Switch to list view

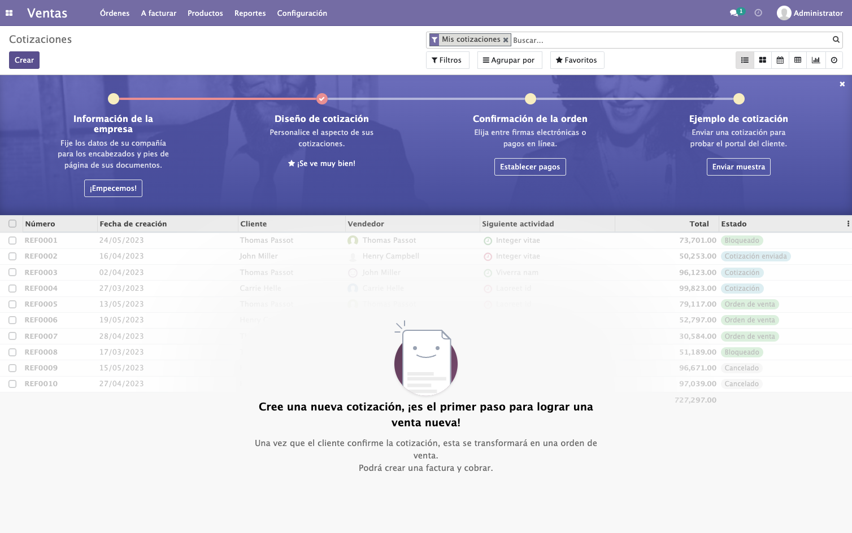click(x=745, y=60)
